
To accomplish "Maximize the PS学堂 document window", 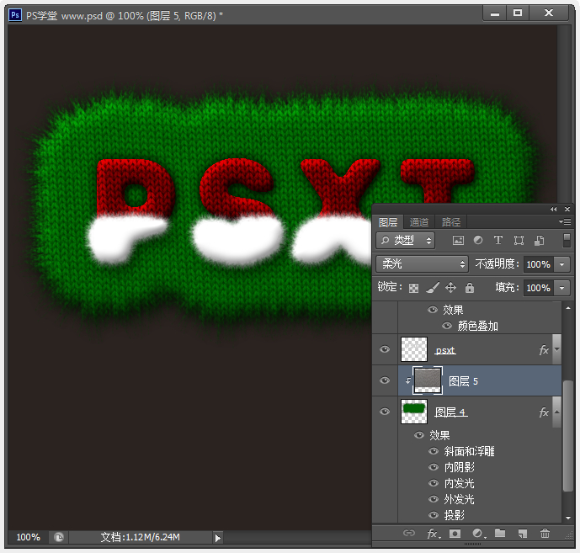I will tap(518, 13).
